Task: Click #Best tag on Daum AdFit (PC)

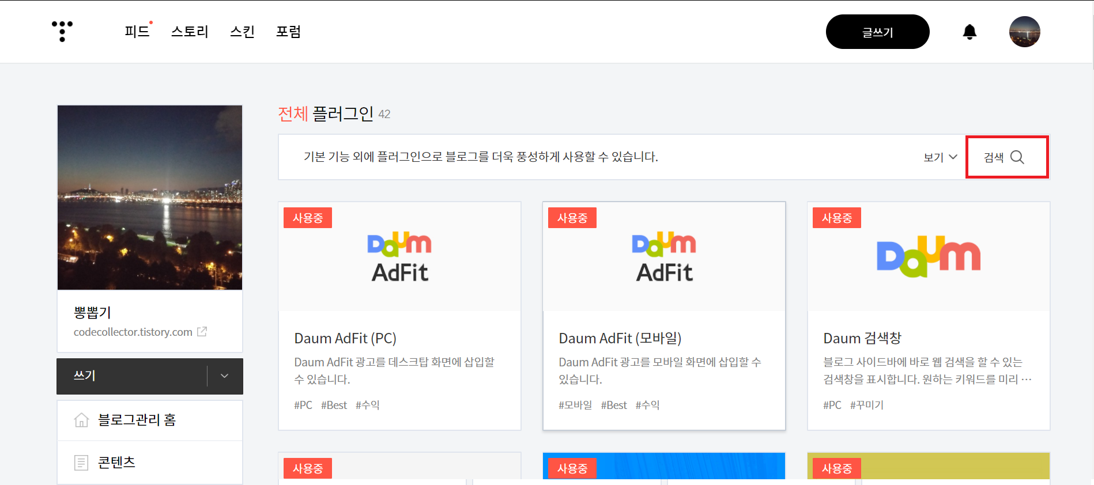Action: (334, 405)
